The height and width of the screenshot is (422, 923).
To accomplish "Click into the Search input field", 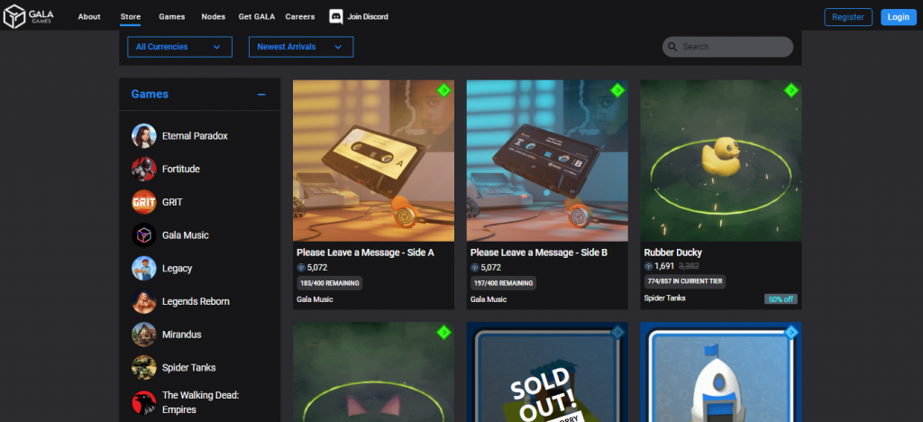I will tap(727, 47).
